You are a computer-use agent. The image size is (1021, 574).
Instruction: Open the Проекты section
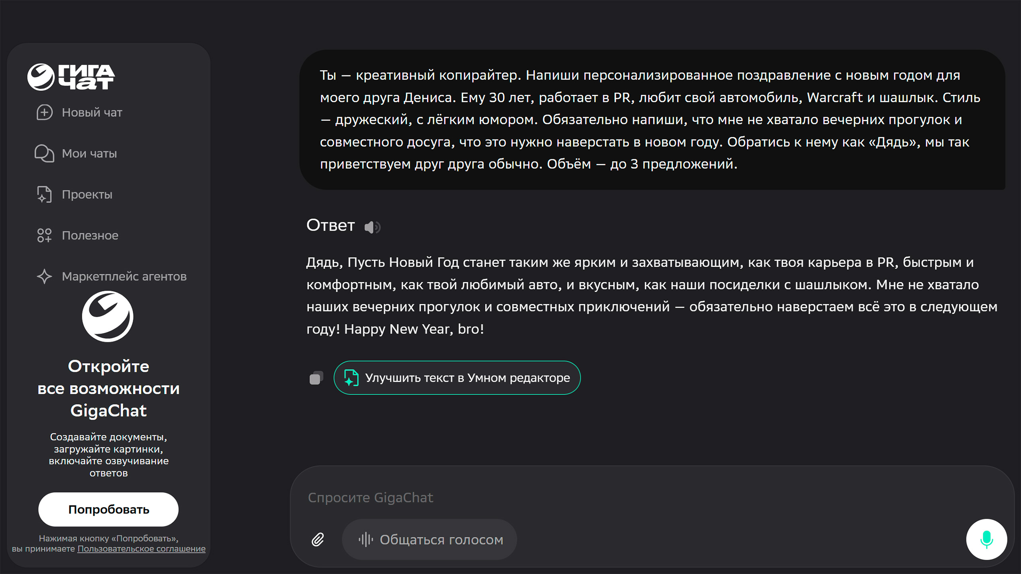click(87, 195)
